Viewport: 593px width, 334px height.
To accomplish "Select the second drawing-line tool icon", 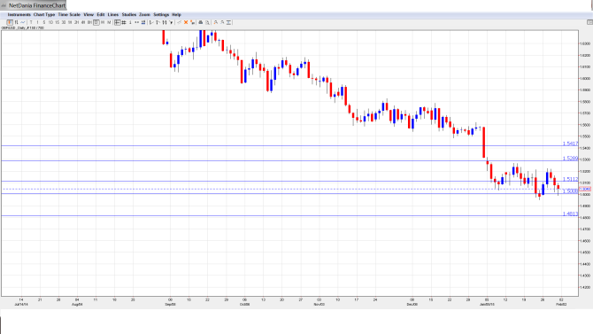I will pyautogui.click(x=158, y=22).
